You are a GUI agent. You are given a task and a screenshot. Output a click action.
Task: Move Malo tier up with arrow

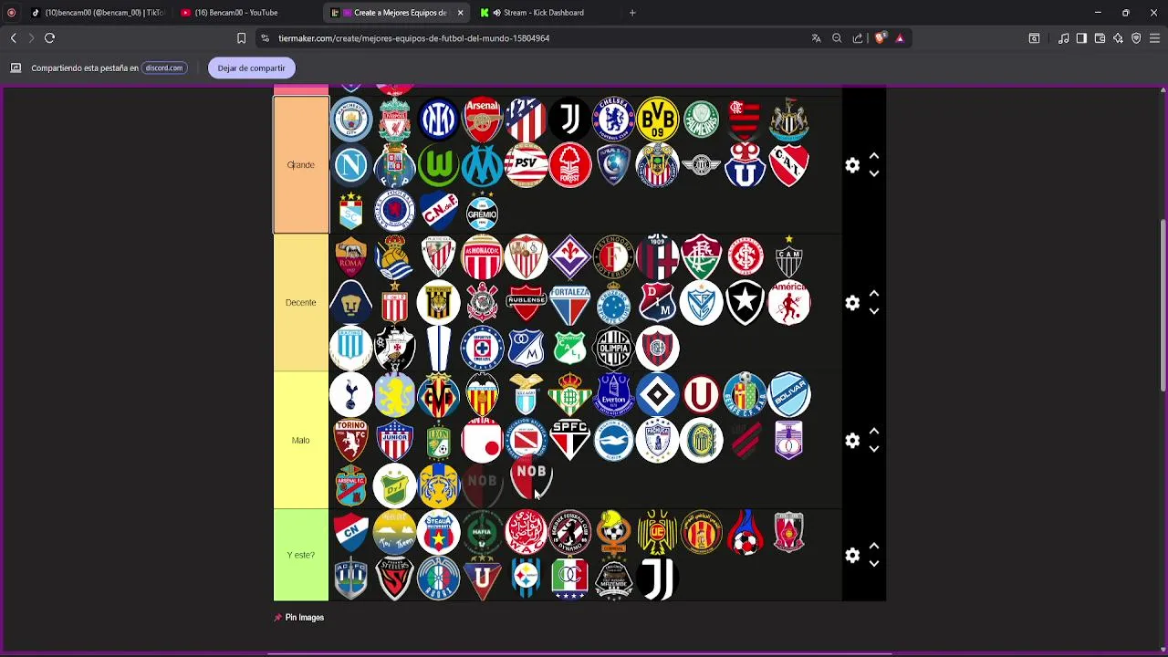pyautogui.click(x=874, y=432)
